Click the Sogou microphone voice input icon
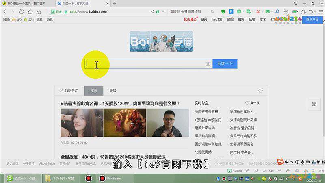The height and width of the screenshot is (183, 325). pos(303,162)
